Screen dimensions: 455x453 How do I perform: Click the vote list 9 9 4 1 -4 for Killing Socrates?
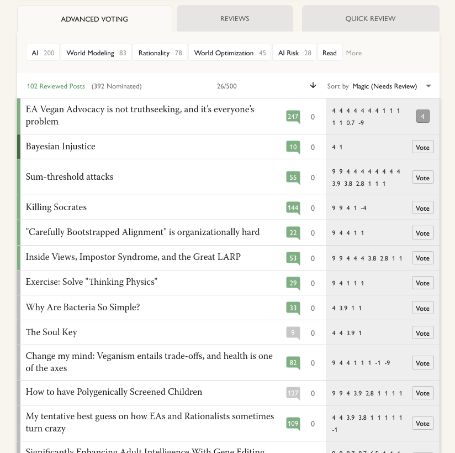(349, 208)
